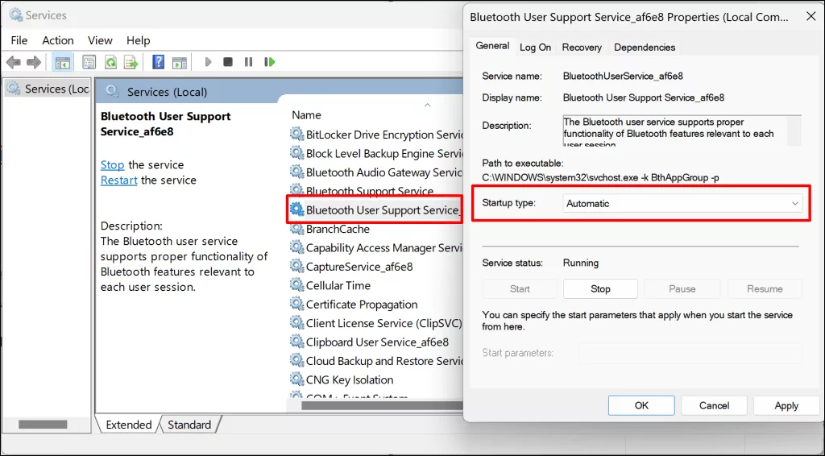Click the Stop Service square toolbar icon
825x456 pixels.
click(x=228, y=62)
